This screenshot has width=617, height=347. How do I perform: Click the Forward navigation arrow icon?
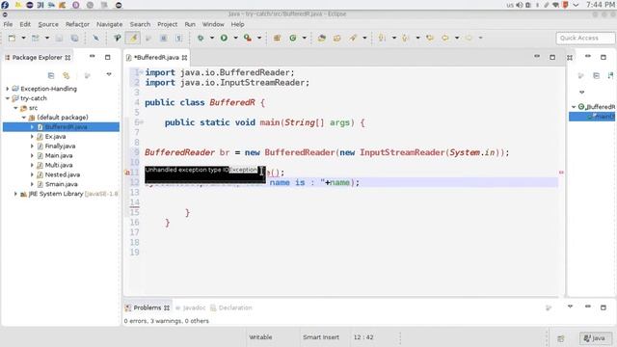pyautogui.click(x=469, y=38)
